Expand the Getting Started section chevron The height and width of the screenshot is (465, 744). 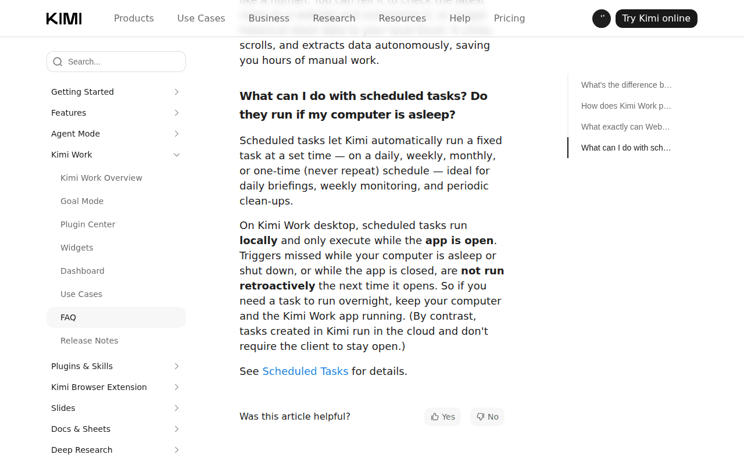point(177,92)
